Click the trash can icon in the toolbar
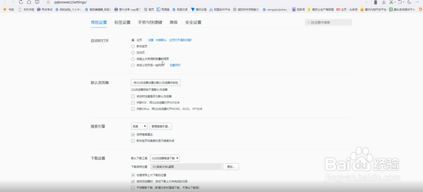This screenshot has width=423, height=192. point(376,2)
